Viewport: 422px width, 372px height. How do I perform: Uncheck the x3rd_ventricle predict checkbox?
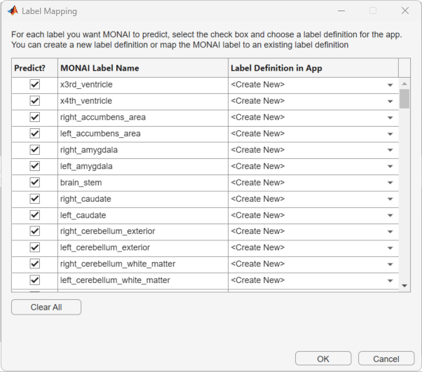coord(34,85)
